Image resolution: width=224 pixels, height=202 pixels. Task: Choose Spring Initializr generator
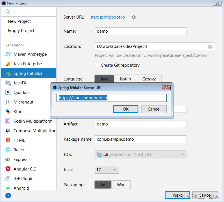point(29,73)
